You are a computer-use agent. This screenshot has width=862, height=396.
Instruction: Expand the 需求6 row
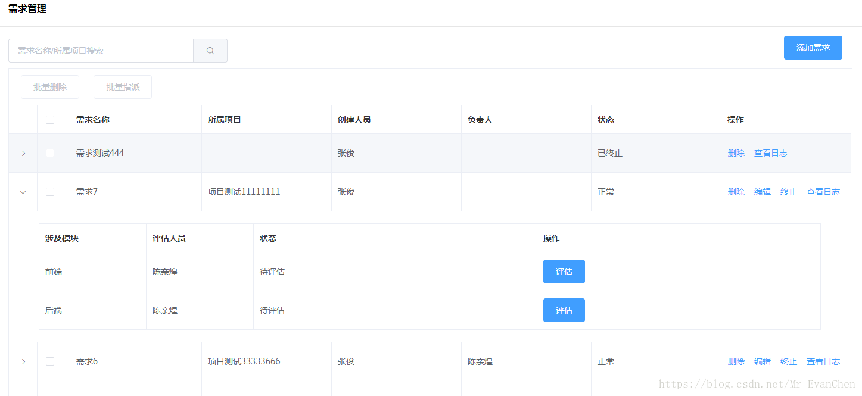23,361
